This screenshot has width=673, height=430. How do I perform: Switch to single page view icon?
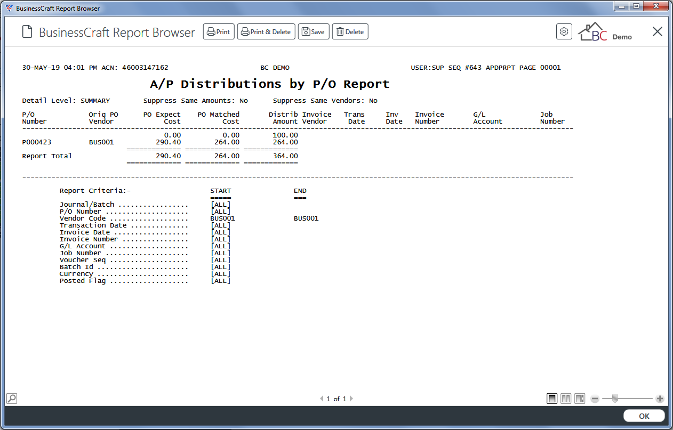pyautogui.click(x=552, y=399)
